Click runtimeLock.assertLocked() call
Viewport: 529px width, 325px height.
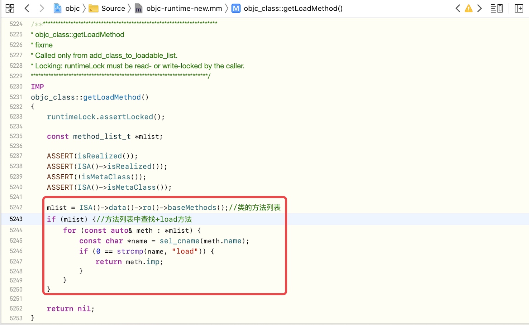click(106, 117)
